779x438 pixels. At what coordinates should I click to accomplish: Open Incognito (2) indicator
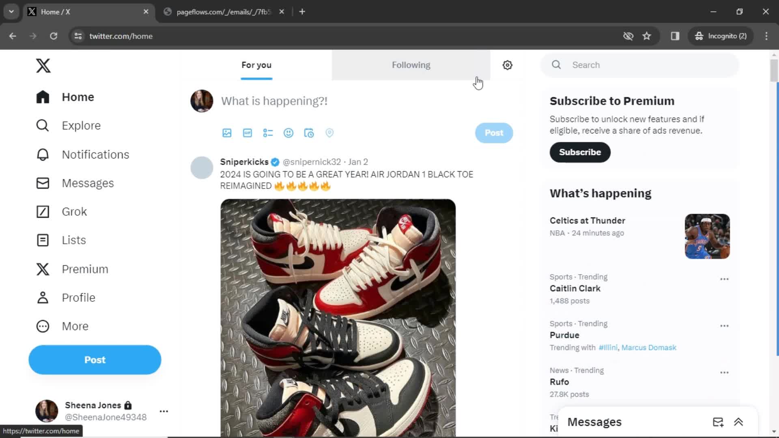tap(721, 36)
